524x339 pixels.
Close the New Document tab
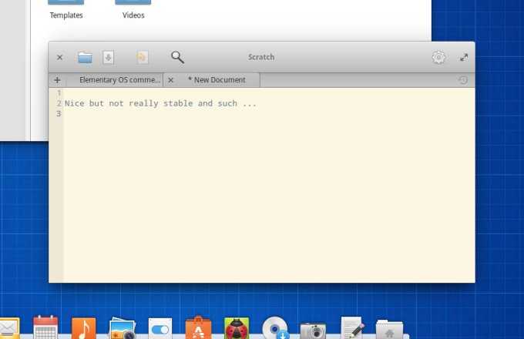pyautogui.click(x=170, y=80)
